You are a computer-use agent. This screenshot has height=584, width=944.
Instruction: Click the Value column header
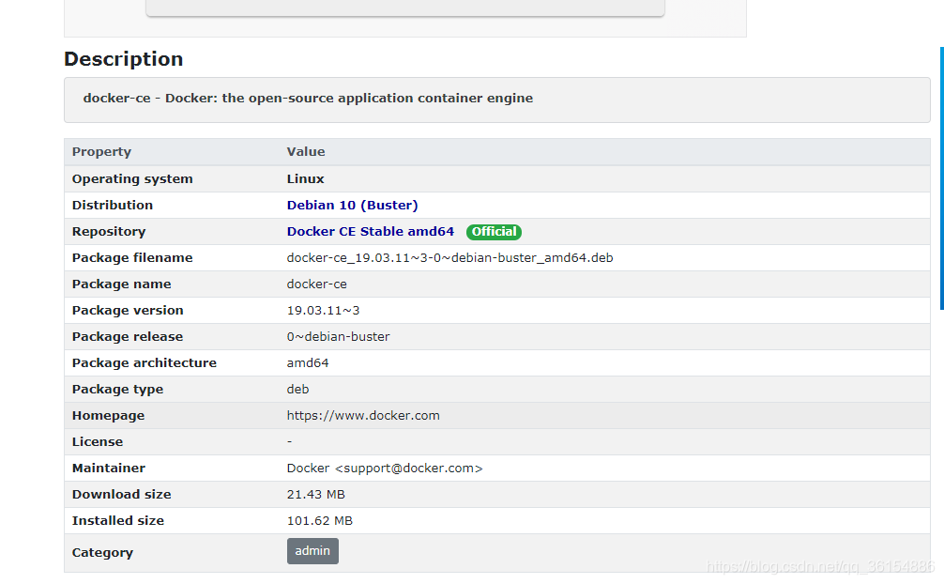(x=306, y=152)
